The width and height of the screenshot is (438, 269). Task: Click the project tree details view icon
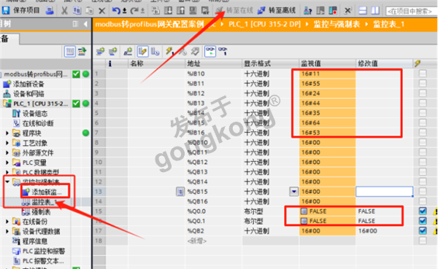(69, 51)
